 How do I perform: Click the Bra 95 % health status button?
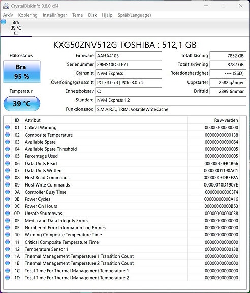point(22,71)
